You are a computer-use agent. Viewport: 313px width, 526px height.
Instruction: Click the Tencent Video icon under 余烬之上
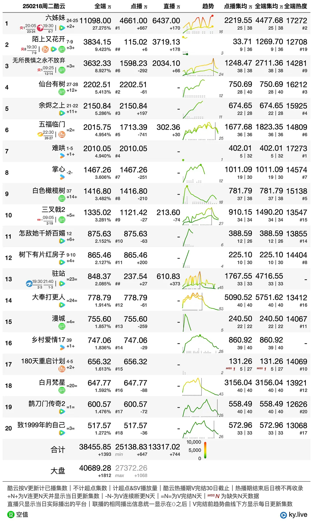pyautogui.click(x=62, y=113)
